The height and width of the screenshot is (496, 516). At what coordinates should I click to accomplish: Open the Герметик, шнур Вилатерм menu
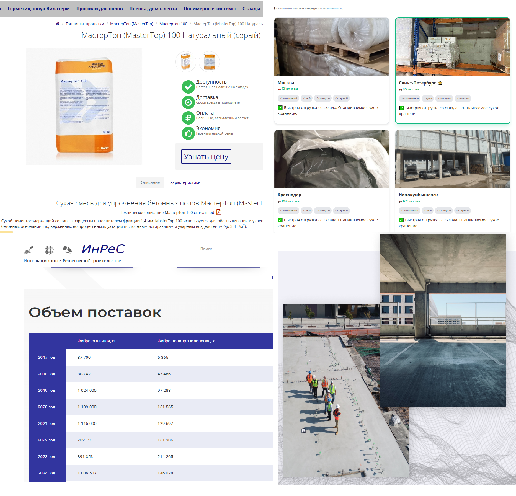click(x=38, y=9)
